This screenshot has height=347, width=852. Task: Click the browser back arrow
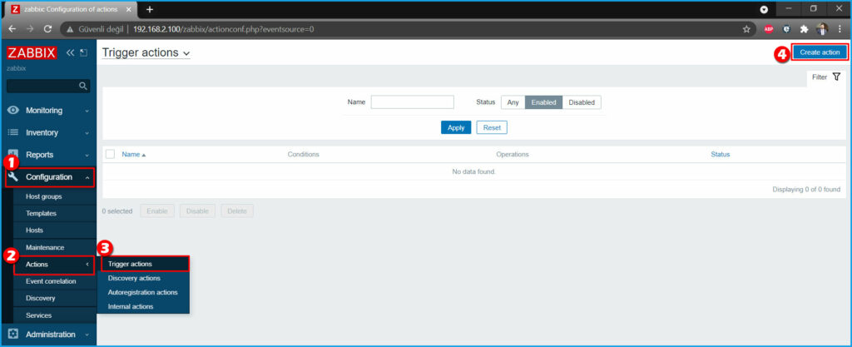[x=12, y=29]
